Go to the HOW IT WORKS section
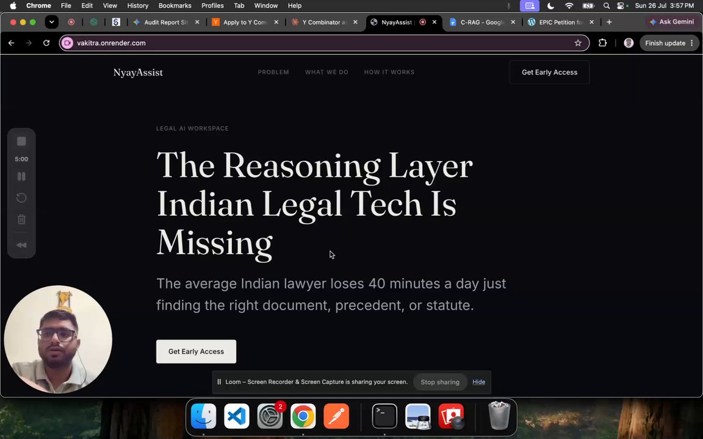The image size is (703, 439). (389, 72)
